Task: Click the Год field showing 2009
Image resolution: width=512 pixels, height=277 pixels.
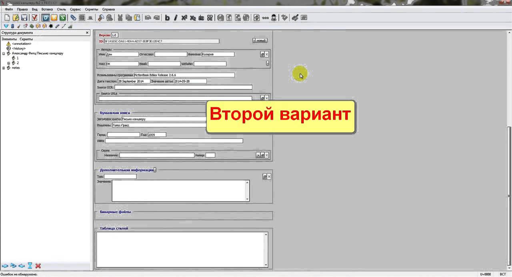Action: 157,135
